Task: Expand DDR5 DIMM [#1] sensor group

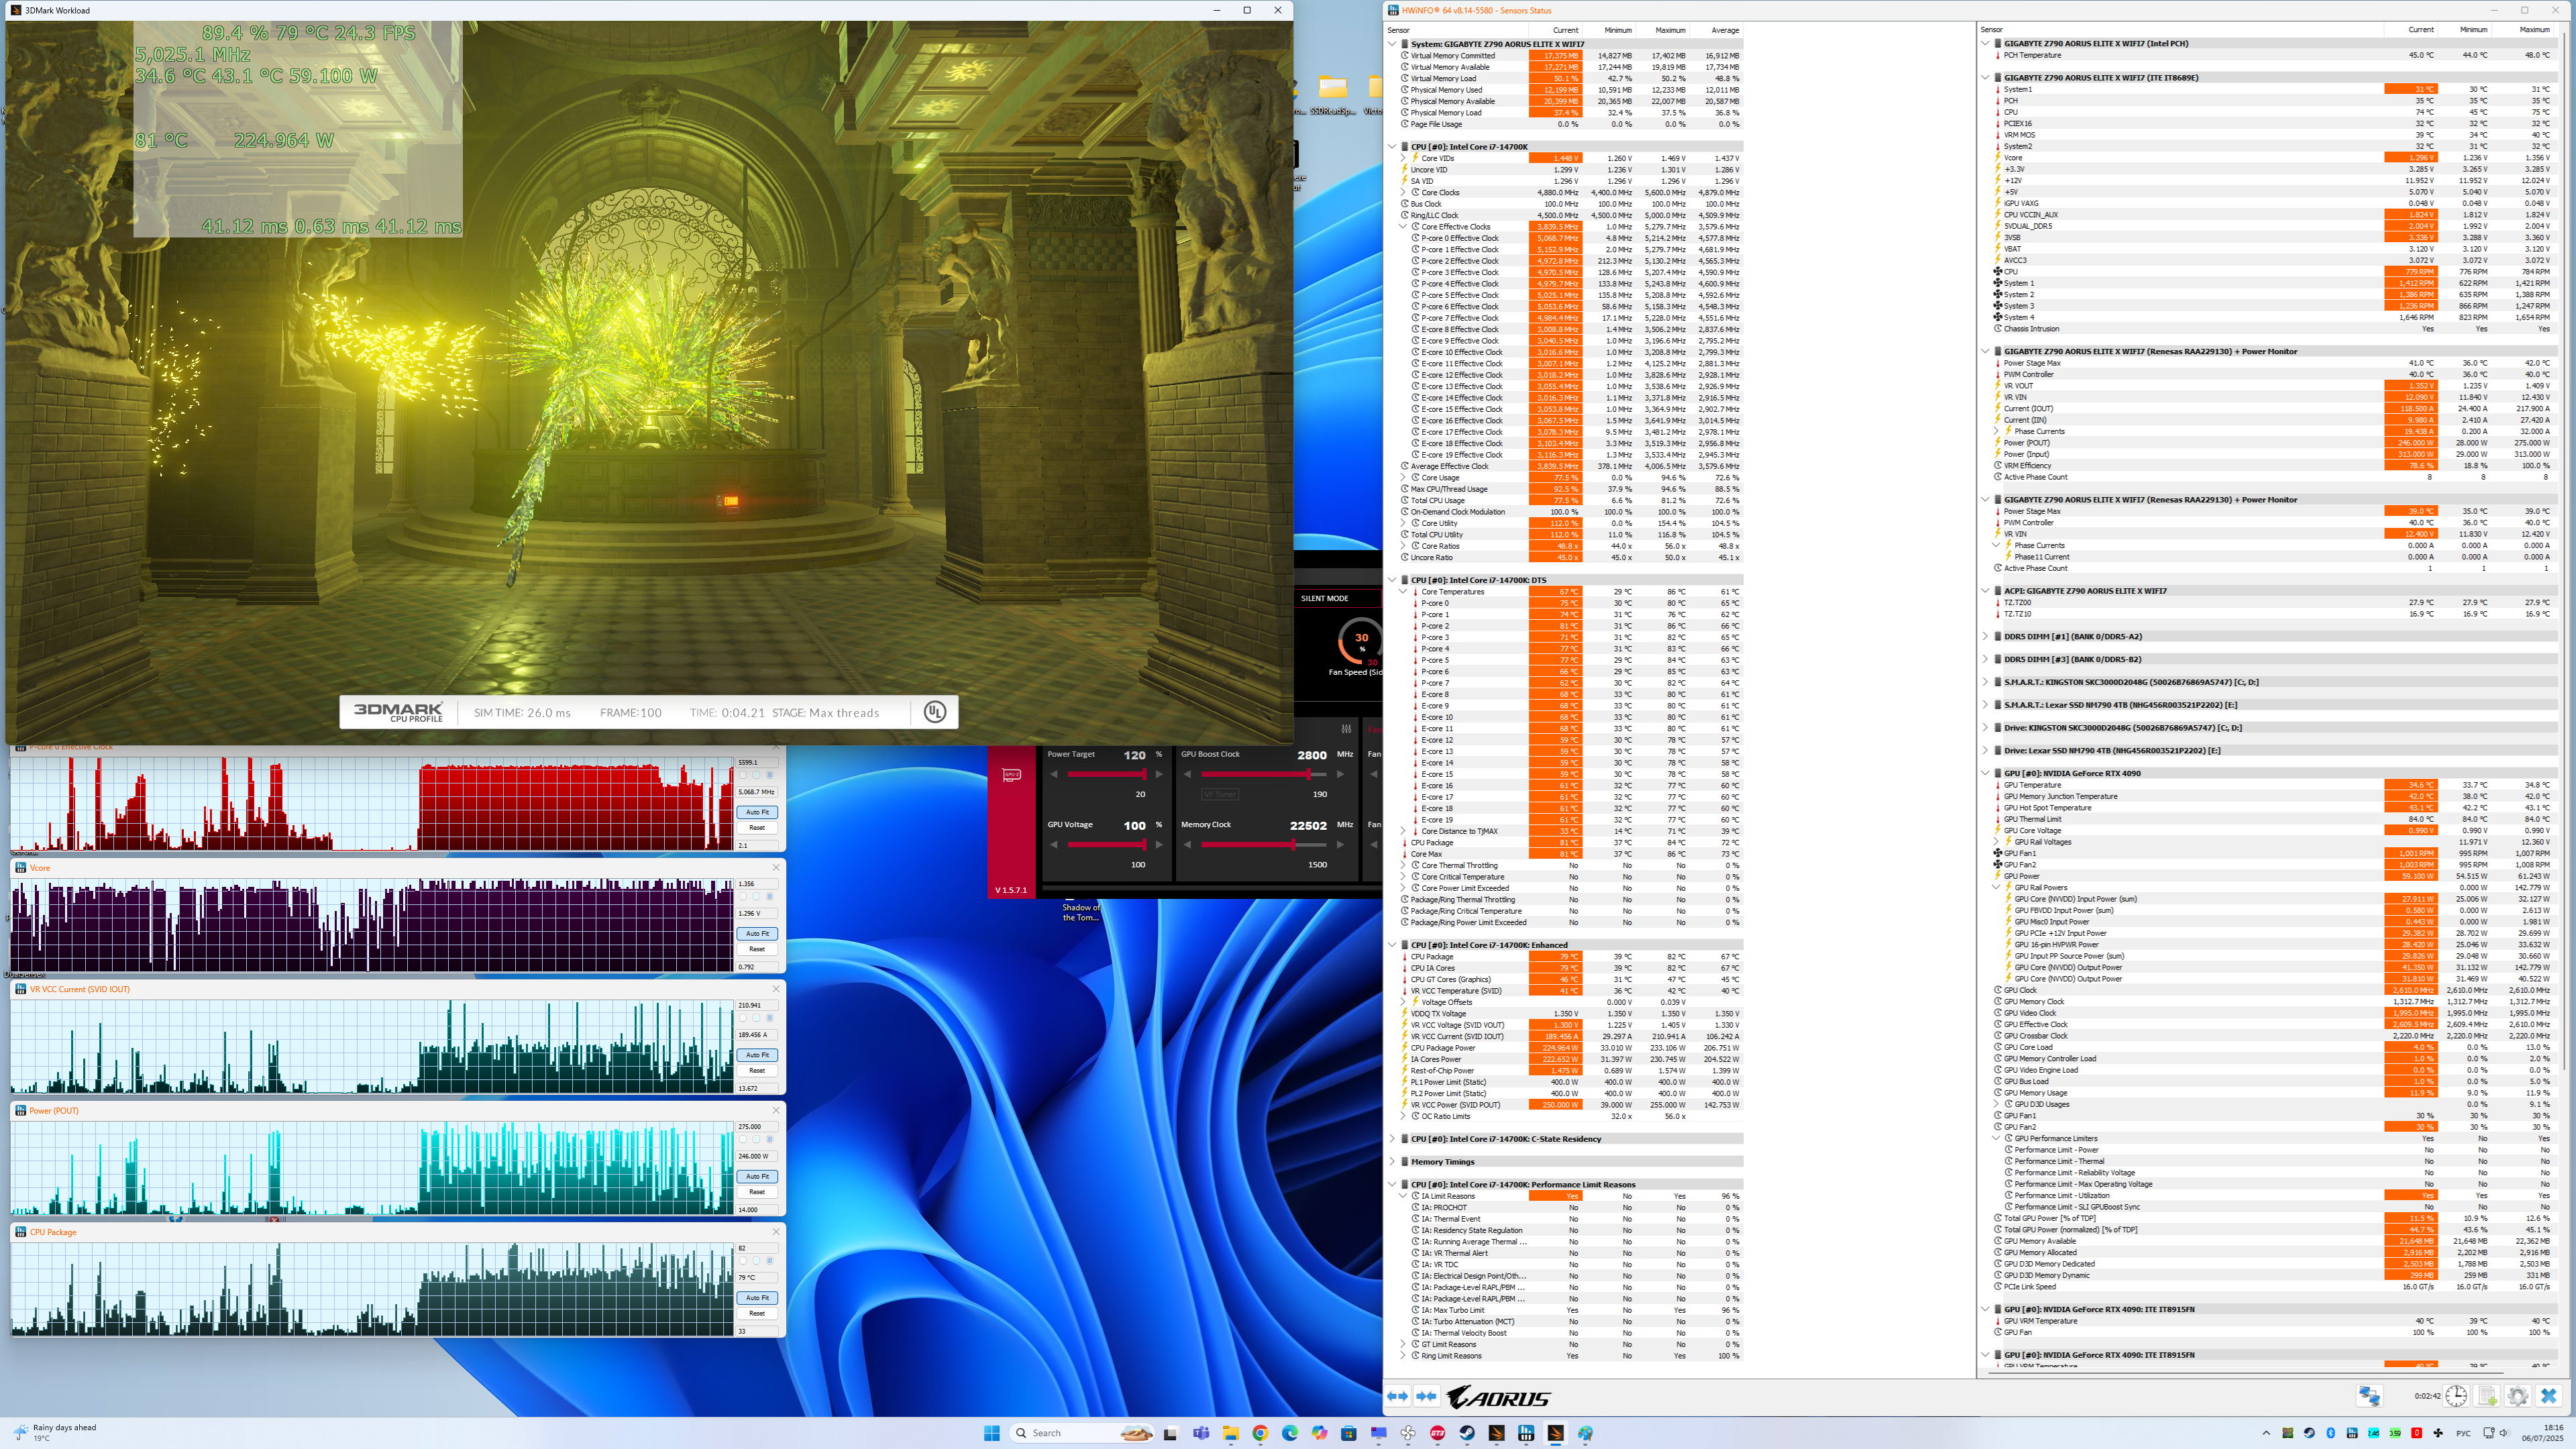Action: (1985, 636)
